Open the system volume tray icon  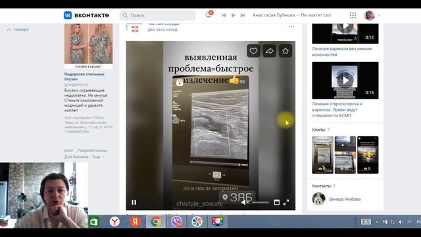pos(401,222)
